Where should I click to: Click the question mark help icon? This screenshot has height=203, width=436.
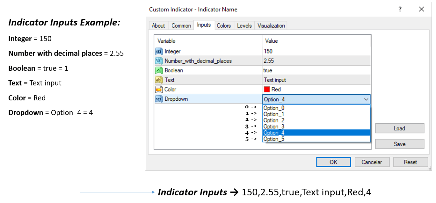(400, 9)
